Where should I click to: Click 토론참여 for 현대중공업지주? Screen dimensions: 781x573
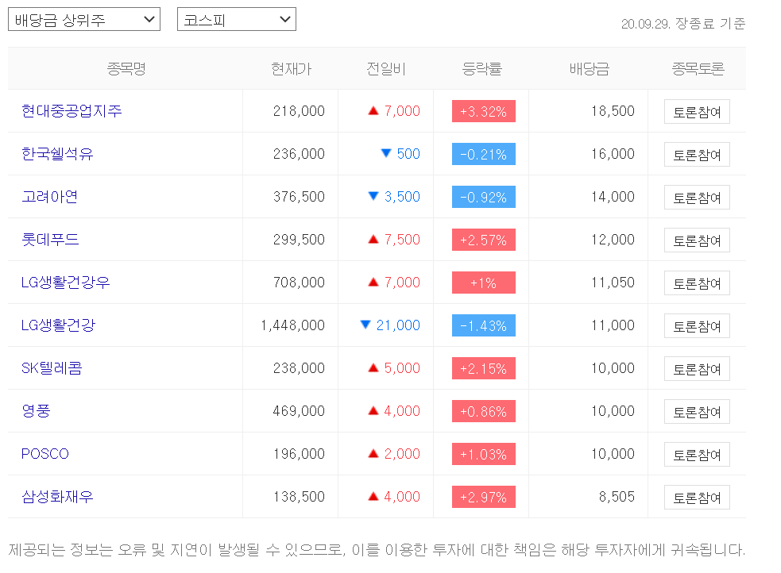click(697, 111)
